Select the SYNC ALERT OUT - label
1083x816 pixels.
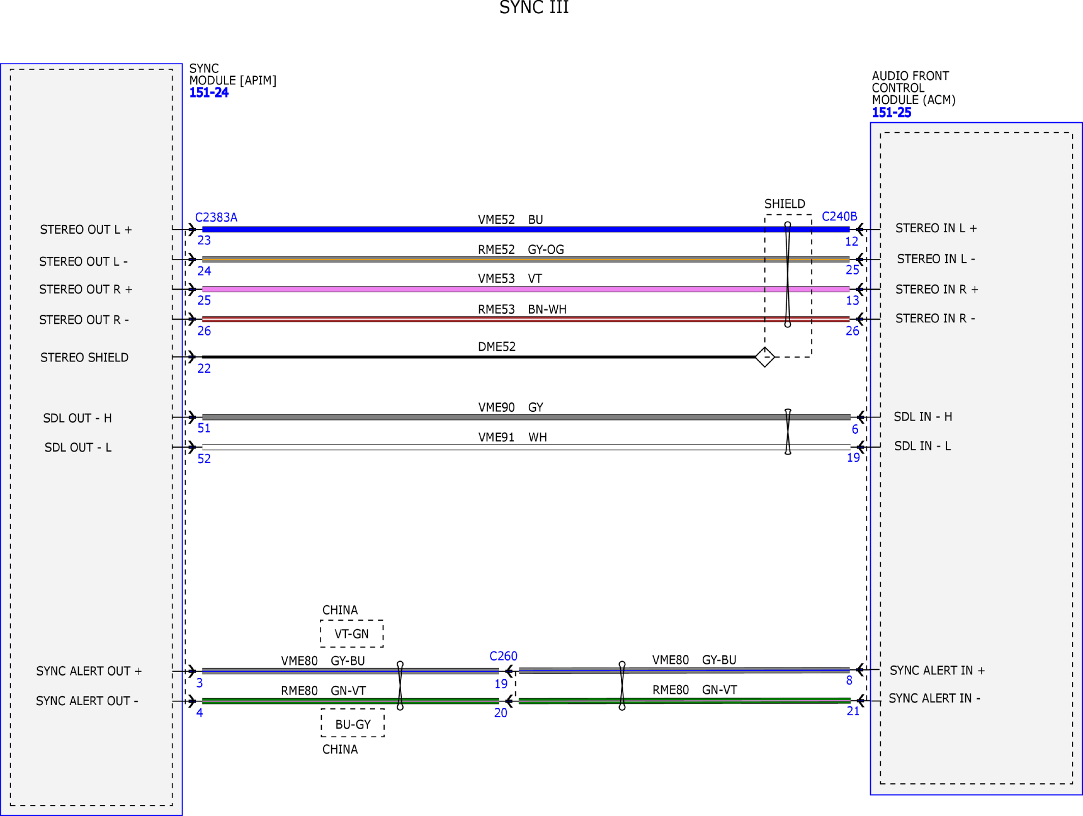(87, 701)
